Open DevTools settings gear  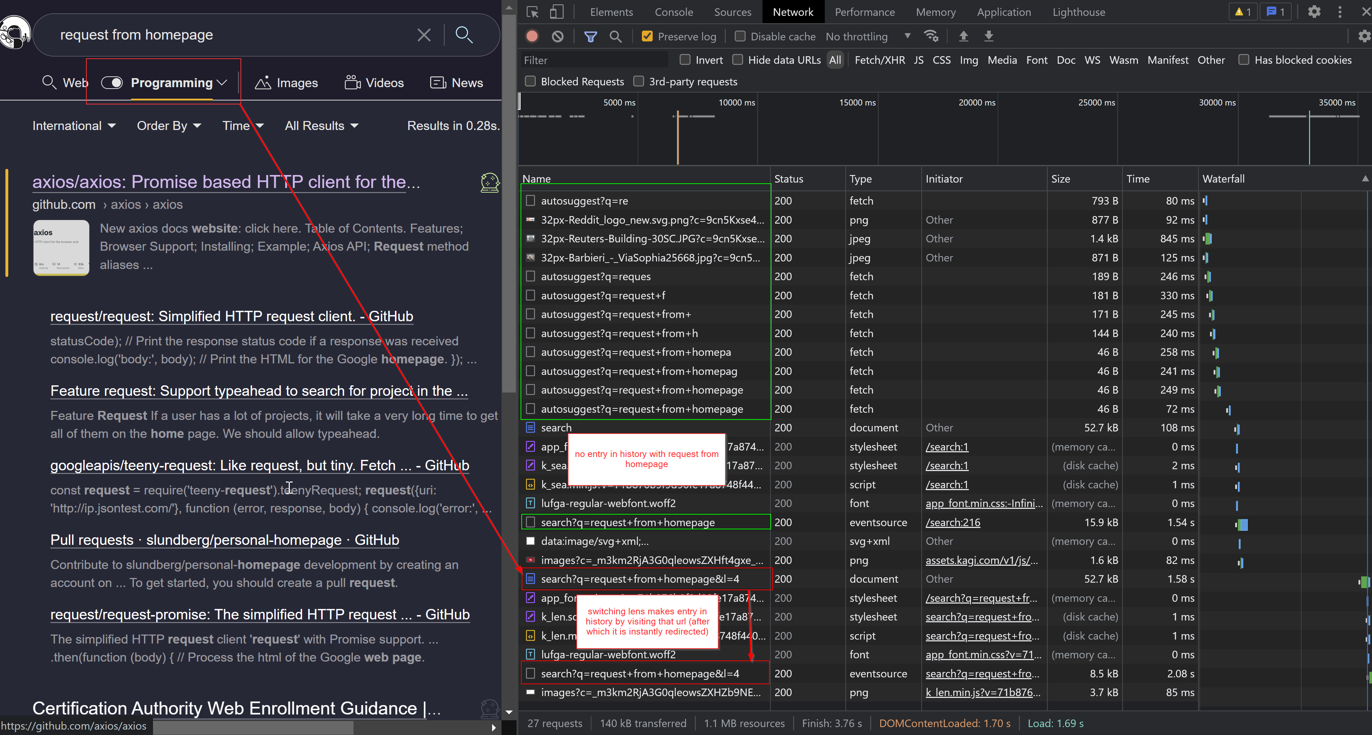click(1314, 12)
